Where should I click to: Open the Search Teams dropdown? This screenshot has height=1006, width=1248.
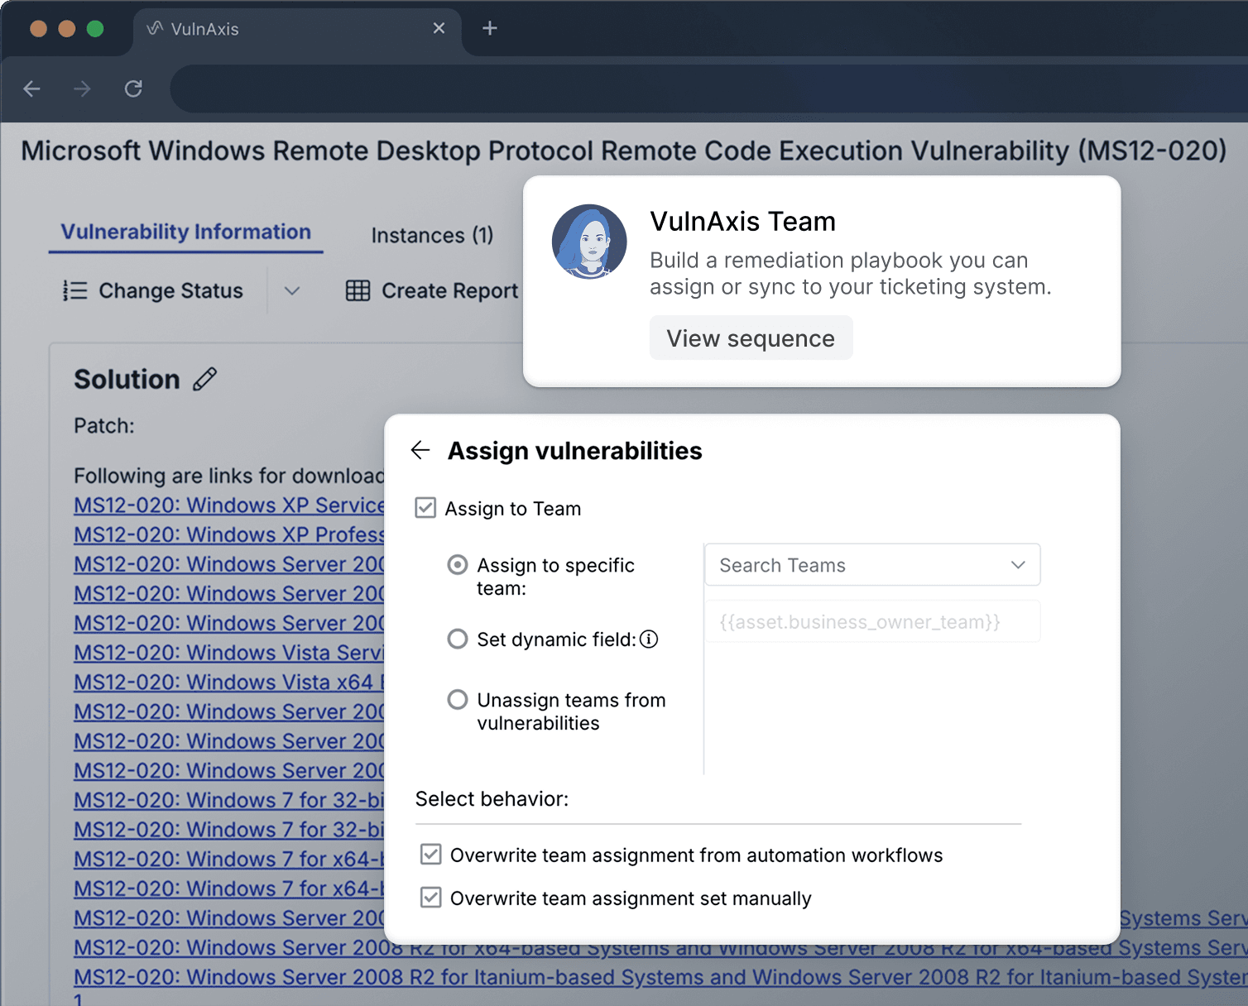coord(872,565)
